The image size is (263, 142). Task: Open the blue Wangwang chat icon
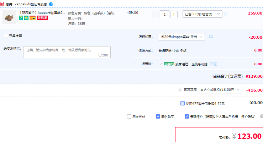[51, 4]
